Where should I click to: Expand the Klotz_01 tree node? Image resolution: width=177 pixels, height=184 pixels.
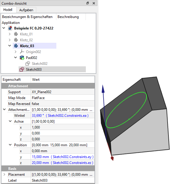pos(10,34)
